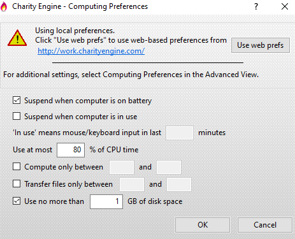Open the work.charityengine.com link
Screen dimensions: 295x239
(x=91, y=51)
